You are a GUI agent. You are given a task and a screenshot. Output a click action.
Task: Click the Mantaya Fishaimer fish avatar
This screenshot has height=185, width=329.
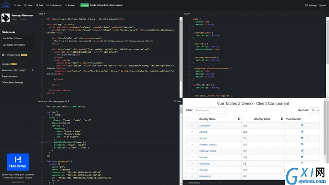[x=6, y=18]
